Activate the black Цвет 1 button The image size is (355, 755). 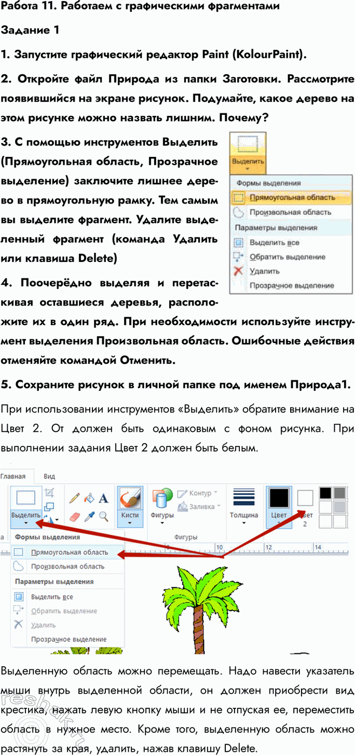pos(279,506)
